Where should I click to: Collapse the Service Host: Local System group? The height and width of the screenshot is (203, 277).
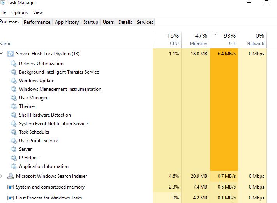[2, 53]
